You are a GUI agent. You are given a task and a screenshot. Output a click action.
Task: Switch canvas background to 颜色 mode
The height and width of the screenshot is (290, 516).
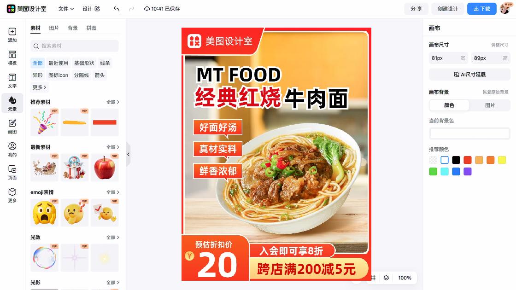coord(449,105)
